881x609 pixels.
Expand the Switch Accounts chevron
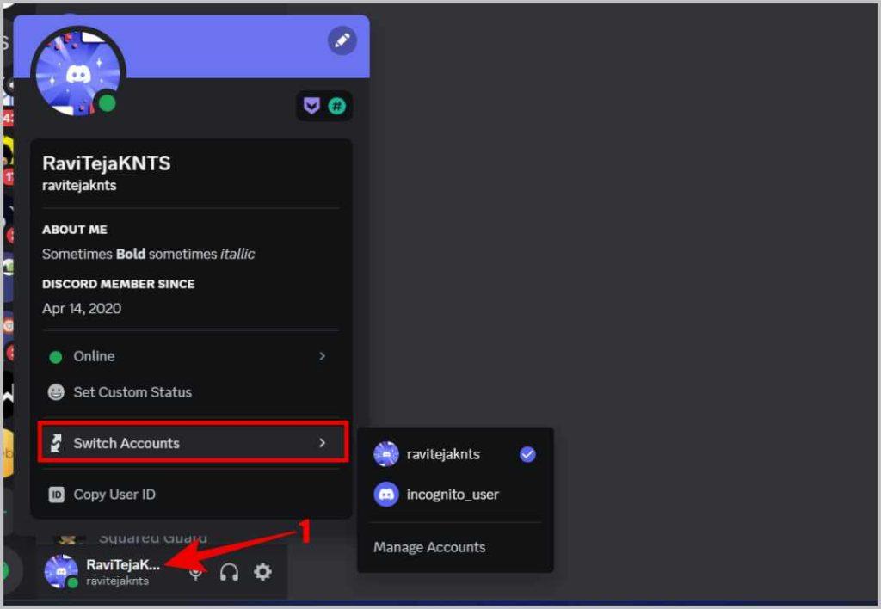point(323,443)
